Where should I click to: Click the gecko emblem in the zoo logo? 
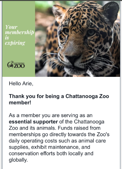10,65
